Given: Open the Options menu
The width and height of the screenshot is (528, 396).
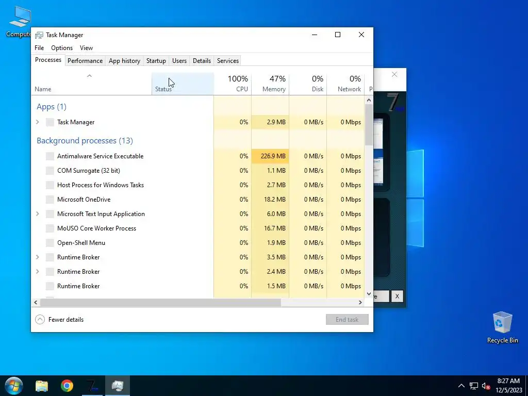Looking at the screenshot, I should (62, 48).
